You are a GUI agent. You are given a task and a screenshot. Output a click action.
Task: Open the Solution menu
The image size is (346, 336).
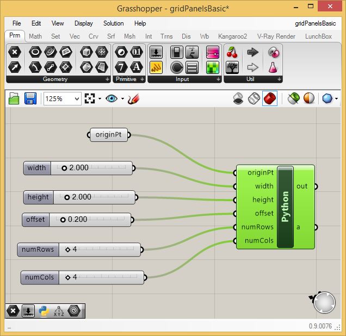tap(113, 23)
